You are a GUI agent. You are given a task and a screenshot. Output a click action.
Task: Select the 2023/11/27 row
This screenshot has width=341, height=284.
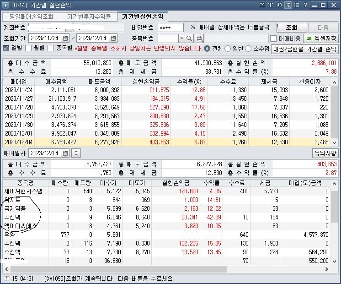point(167,98)
